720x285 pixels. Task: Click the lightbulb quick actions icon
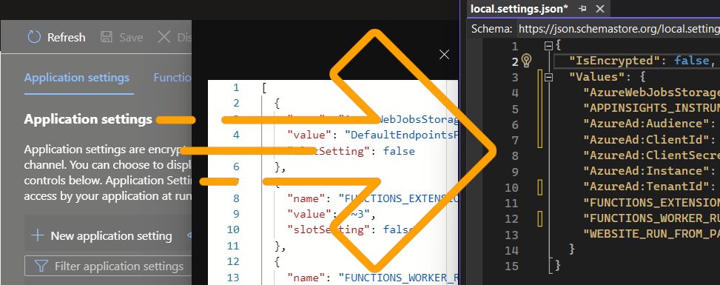(x=527, y=61)
